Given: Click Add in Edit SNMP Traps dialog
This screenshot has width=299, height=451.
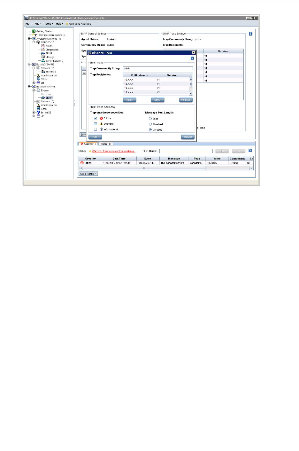Looking at the screenshot, I should [129, 100].
